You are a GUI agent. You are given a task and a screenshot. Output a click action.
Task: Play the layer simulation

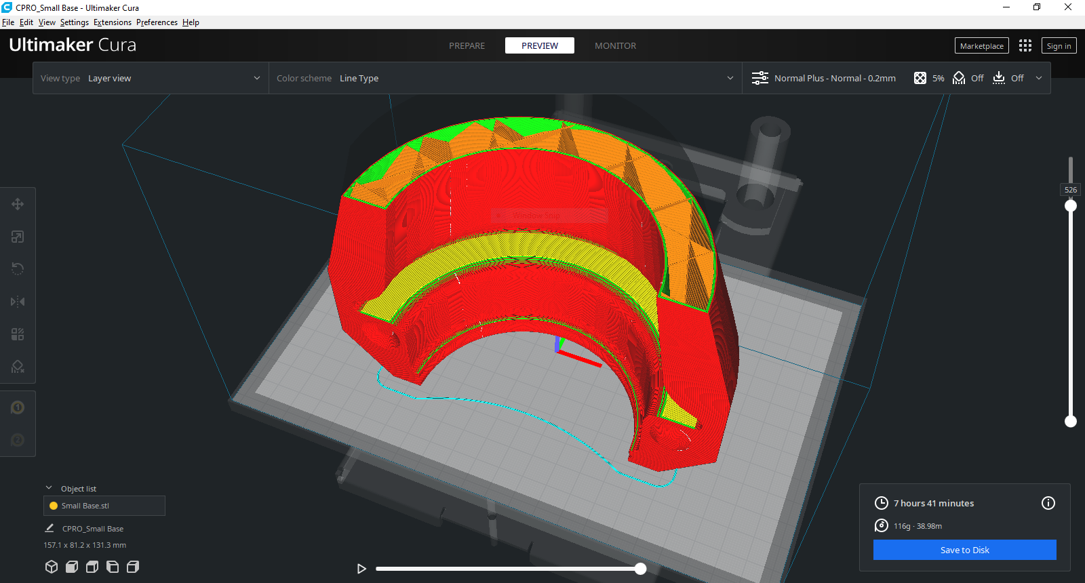361,569
